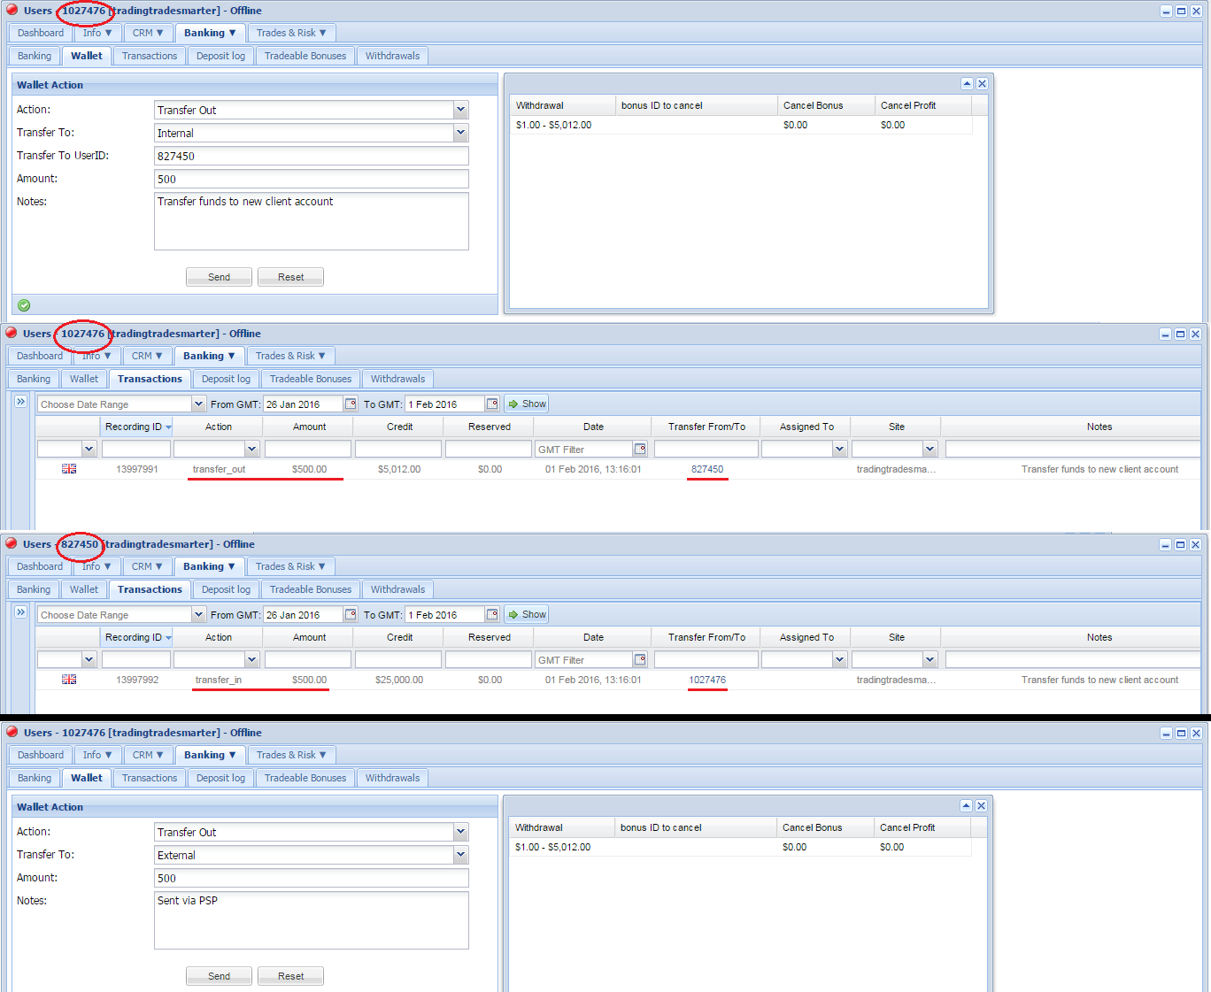Open Trades & Risk menu in Internal transfer window

[291, 33]
